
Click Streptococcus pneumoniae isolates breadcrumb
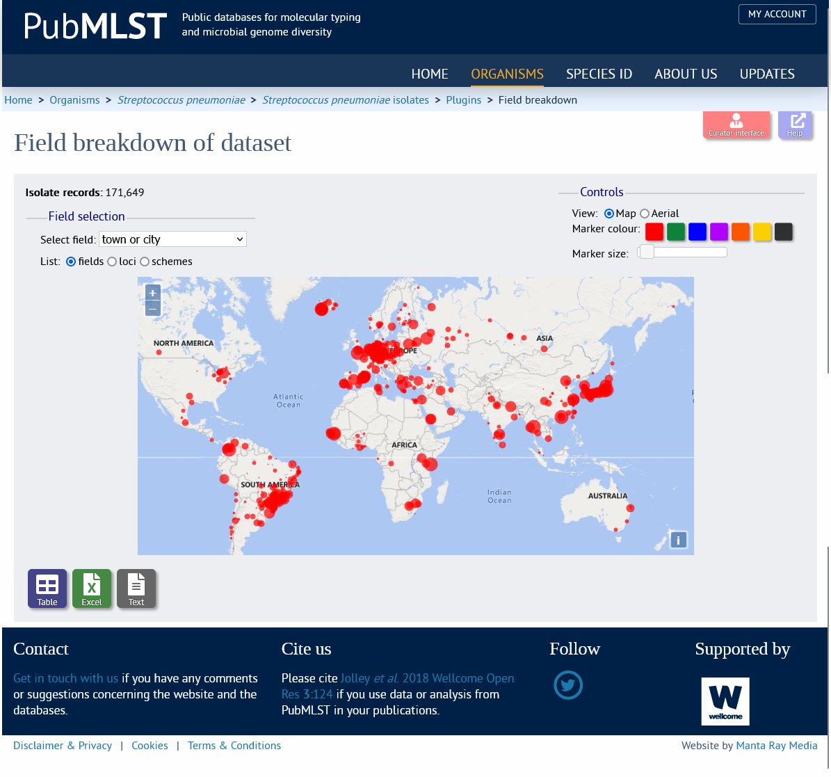[x=346, y=99]
